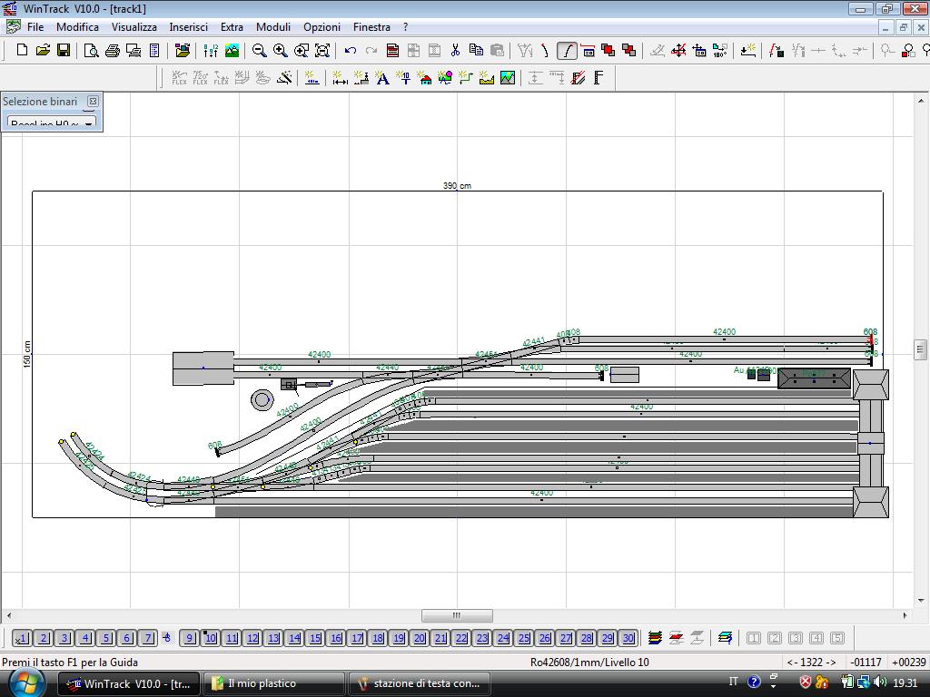Viewport: 930px width, 697px height.
Task: Click the scroll up arrow
Action: (920, 102)
